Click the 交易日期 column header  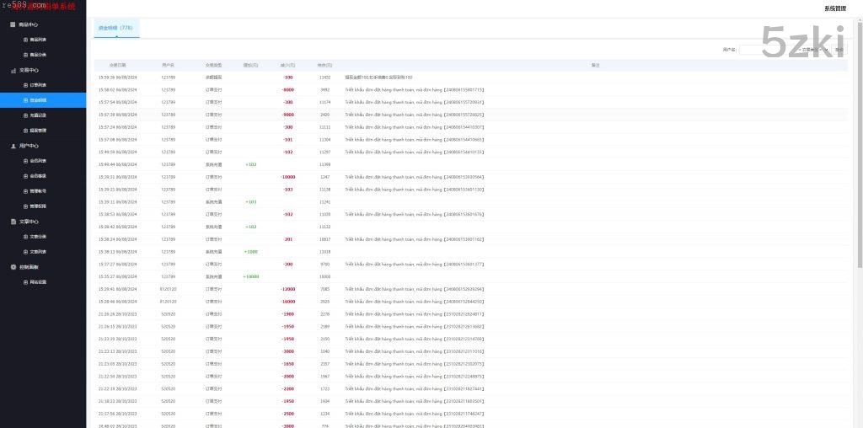coord(118,65)
